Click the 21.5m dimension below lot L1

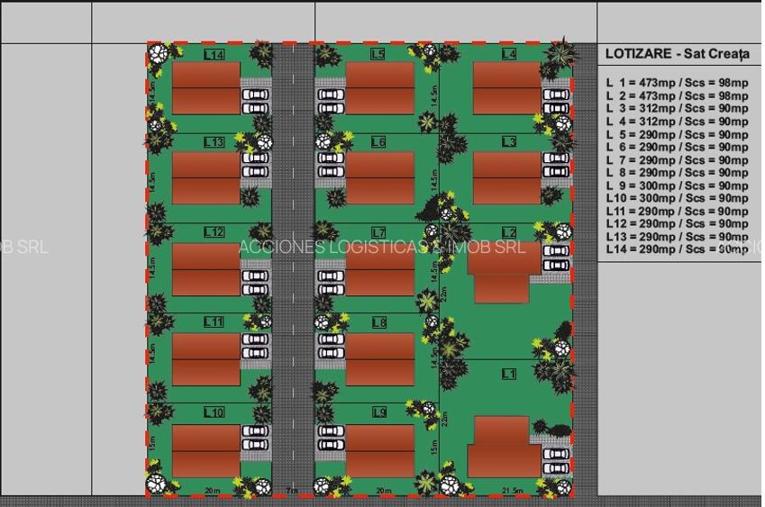click(512, 491)
